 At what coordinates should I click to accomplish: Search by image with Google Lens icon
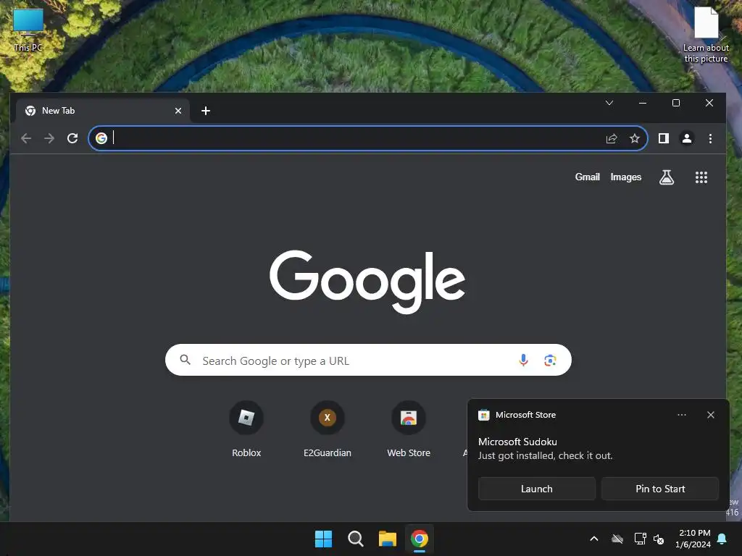coord(550,361)
